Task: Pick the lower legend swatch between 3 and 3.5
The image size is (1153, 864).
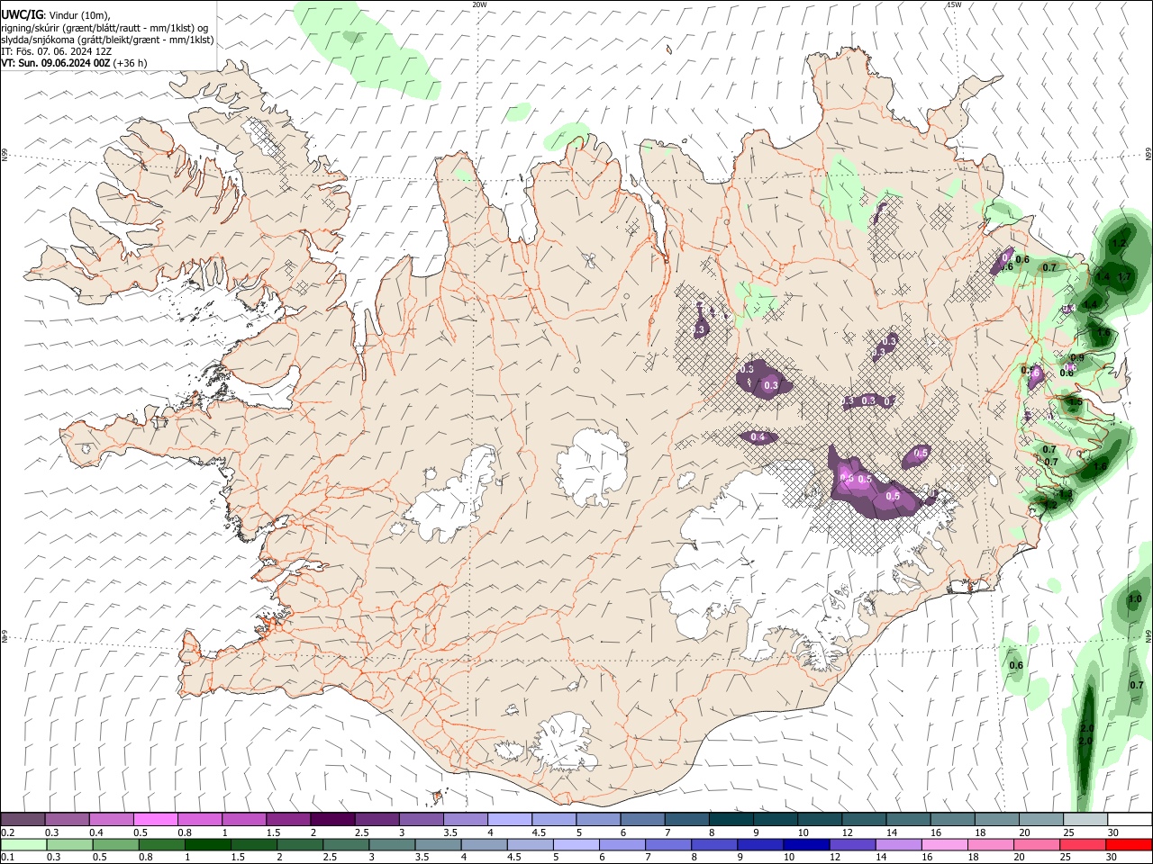Action: point(392,844)
